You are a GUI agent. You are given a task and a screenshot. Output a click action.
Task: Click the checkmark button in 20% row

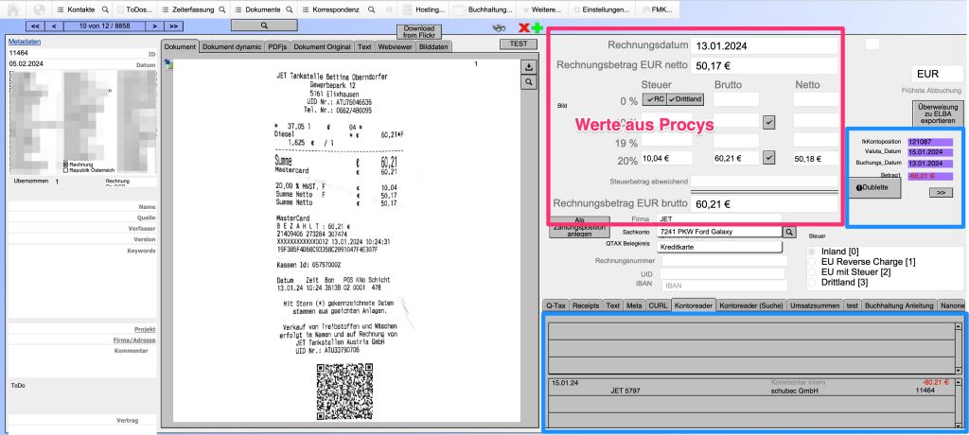tap(768, 158)
